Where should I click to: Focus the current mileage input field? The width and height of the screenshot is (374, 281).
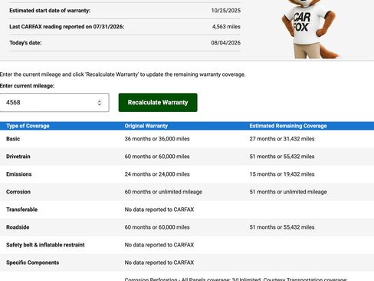pyautogui.click(x=54, y=102)
